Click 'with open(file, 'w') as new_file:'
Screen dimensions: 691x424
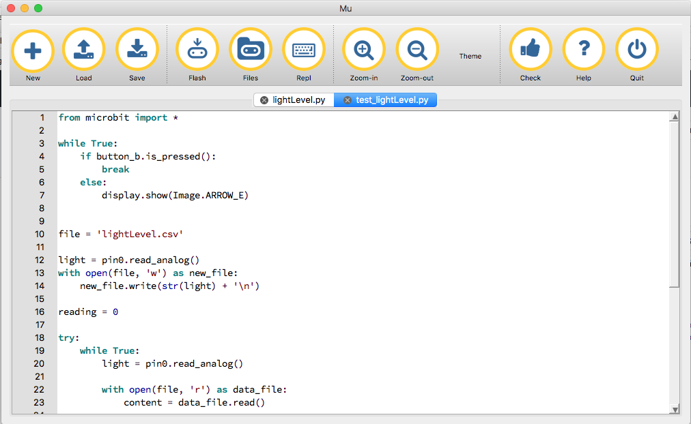click(x=147, y=273)
